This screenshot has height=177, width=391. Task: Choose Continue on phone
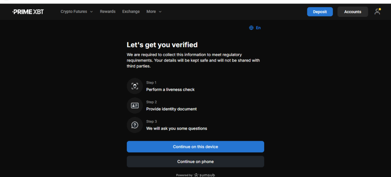(195, 161)
